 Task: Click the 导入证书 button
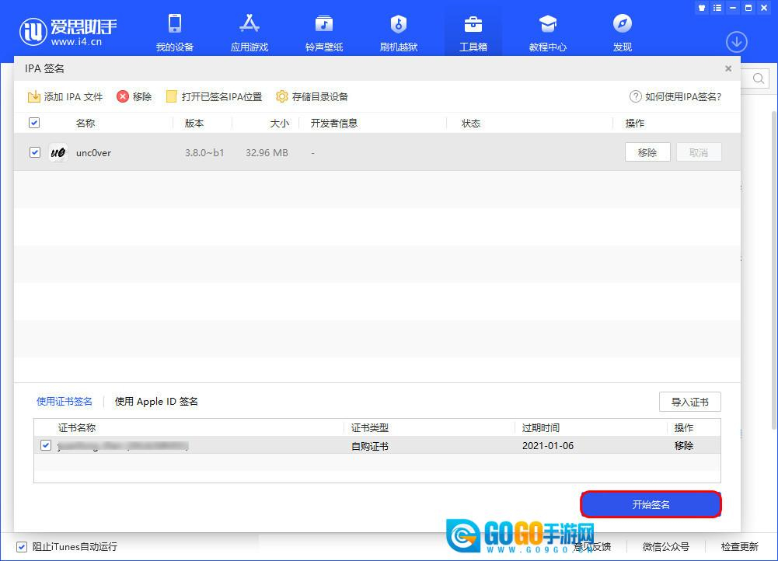[689, 402]
